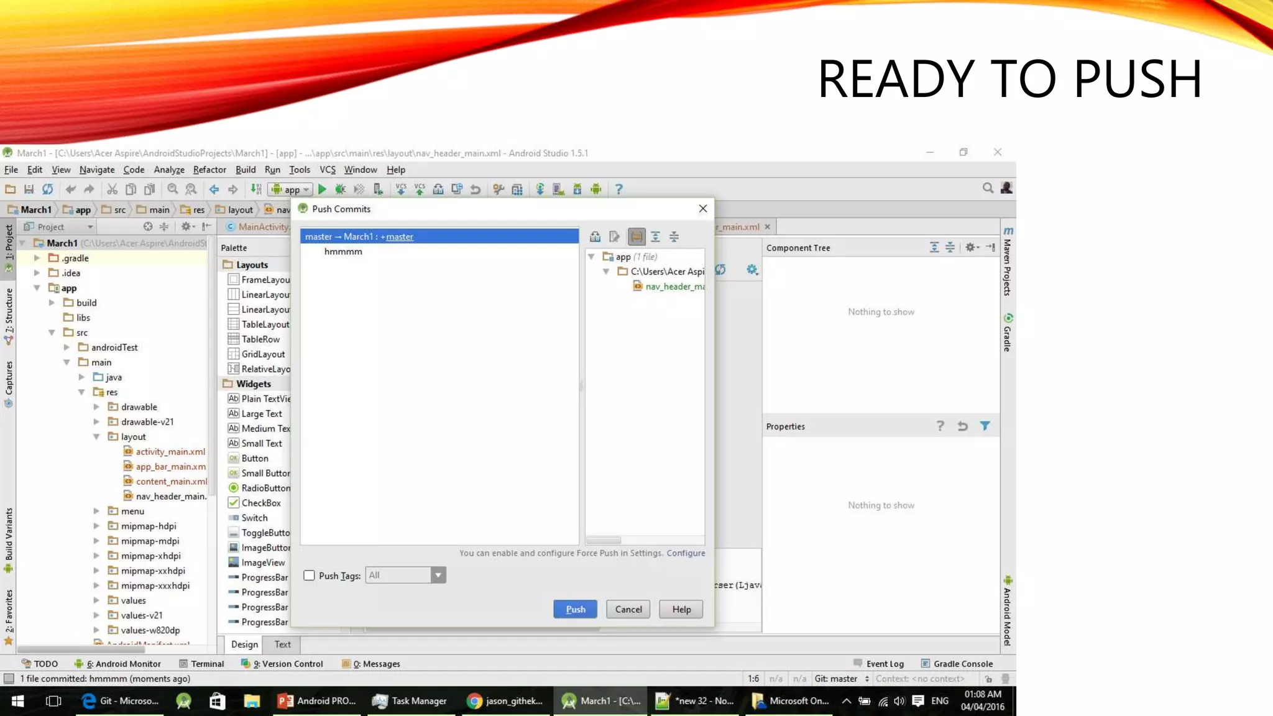Click the Save All toolbar icon

pyautogui.click(x=29, y=190)
